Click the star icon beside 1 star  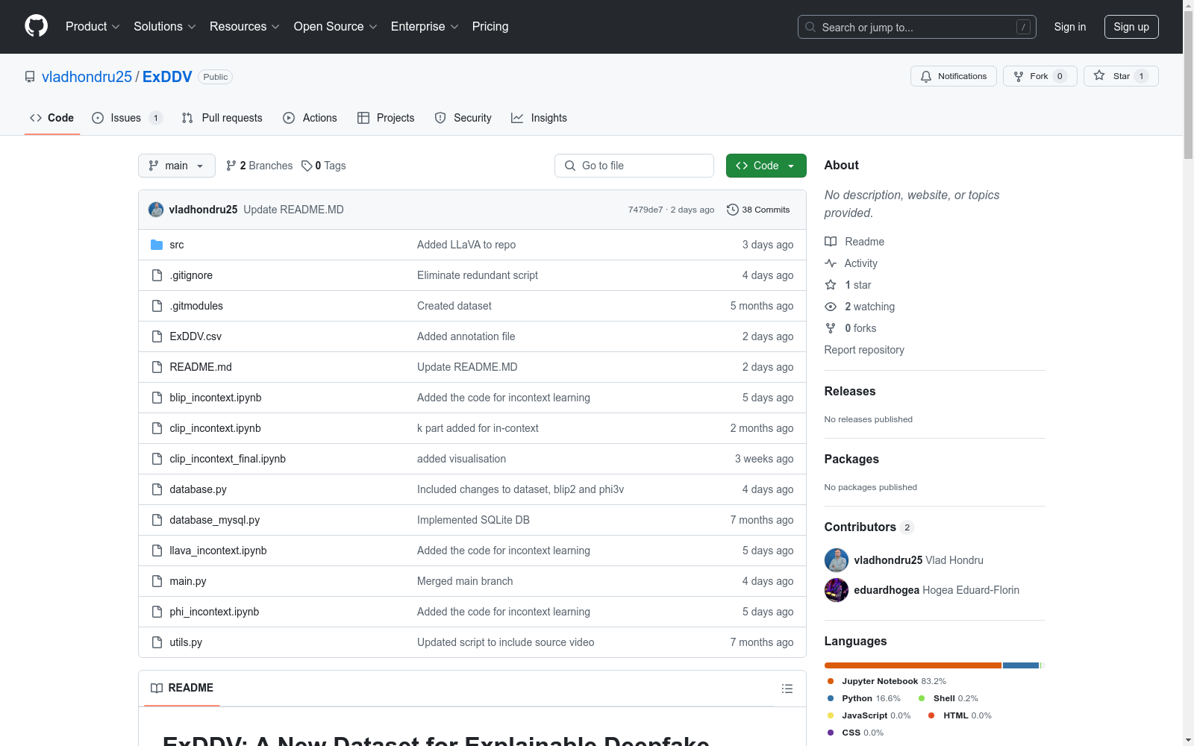pos(831,285)
